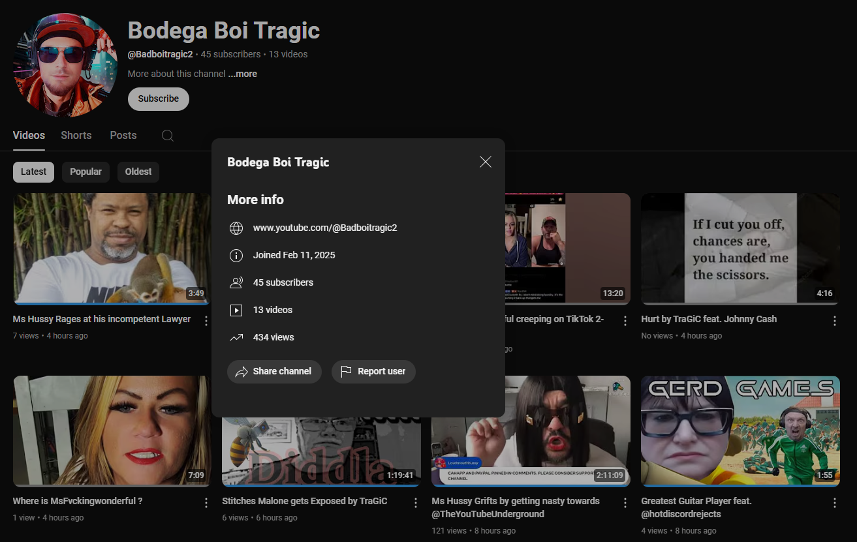This screenshot has width=857, height=542.
Task: Select the Popular filter chip
Action: point(86,172)
